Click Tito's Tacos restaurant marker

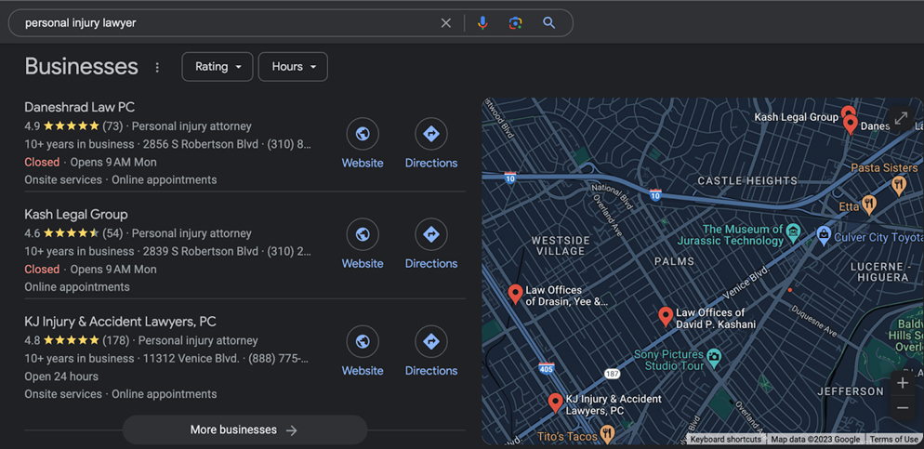point(607,436)
